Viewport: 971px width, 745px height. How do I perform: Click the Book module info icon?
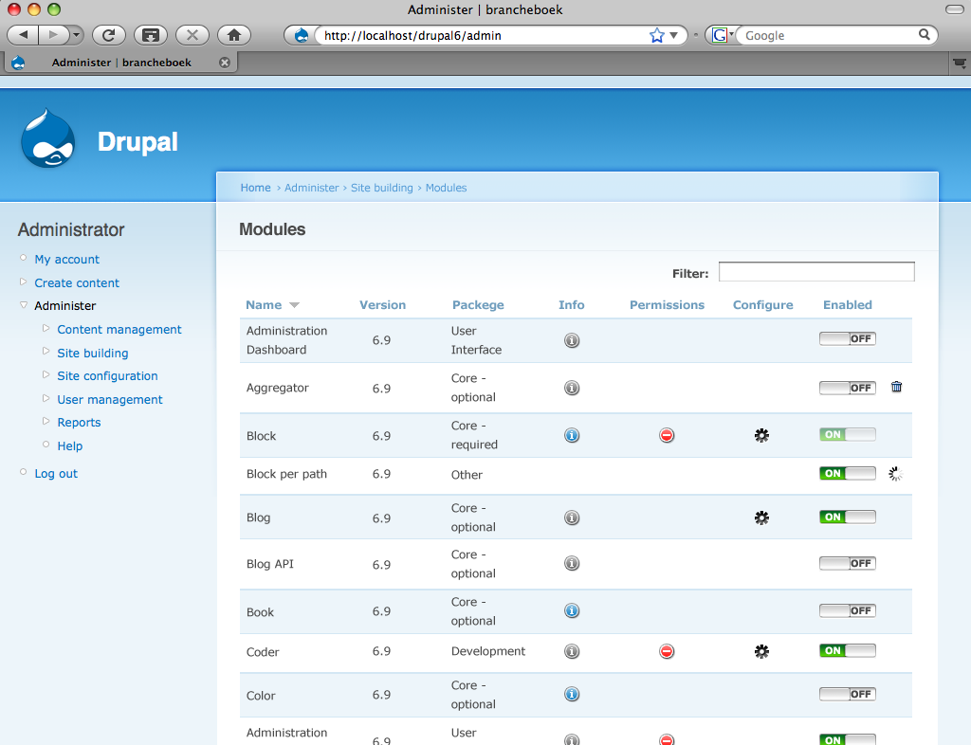[x=572, y=610]
